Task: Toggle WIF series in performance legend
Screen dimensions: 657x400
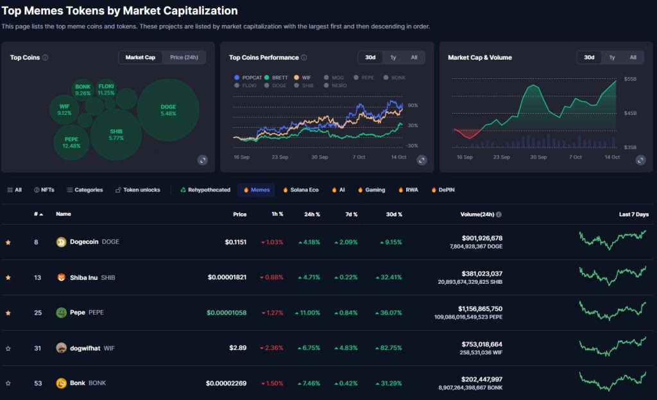Action: (x=303, y=78)
